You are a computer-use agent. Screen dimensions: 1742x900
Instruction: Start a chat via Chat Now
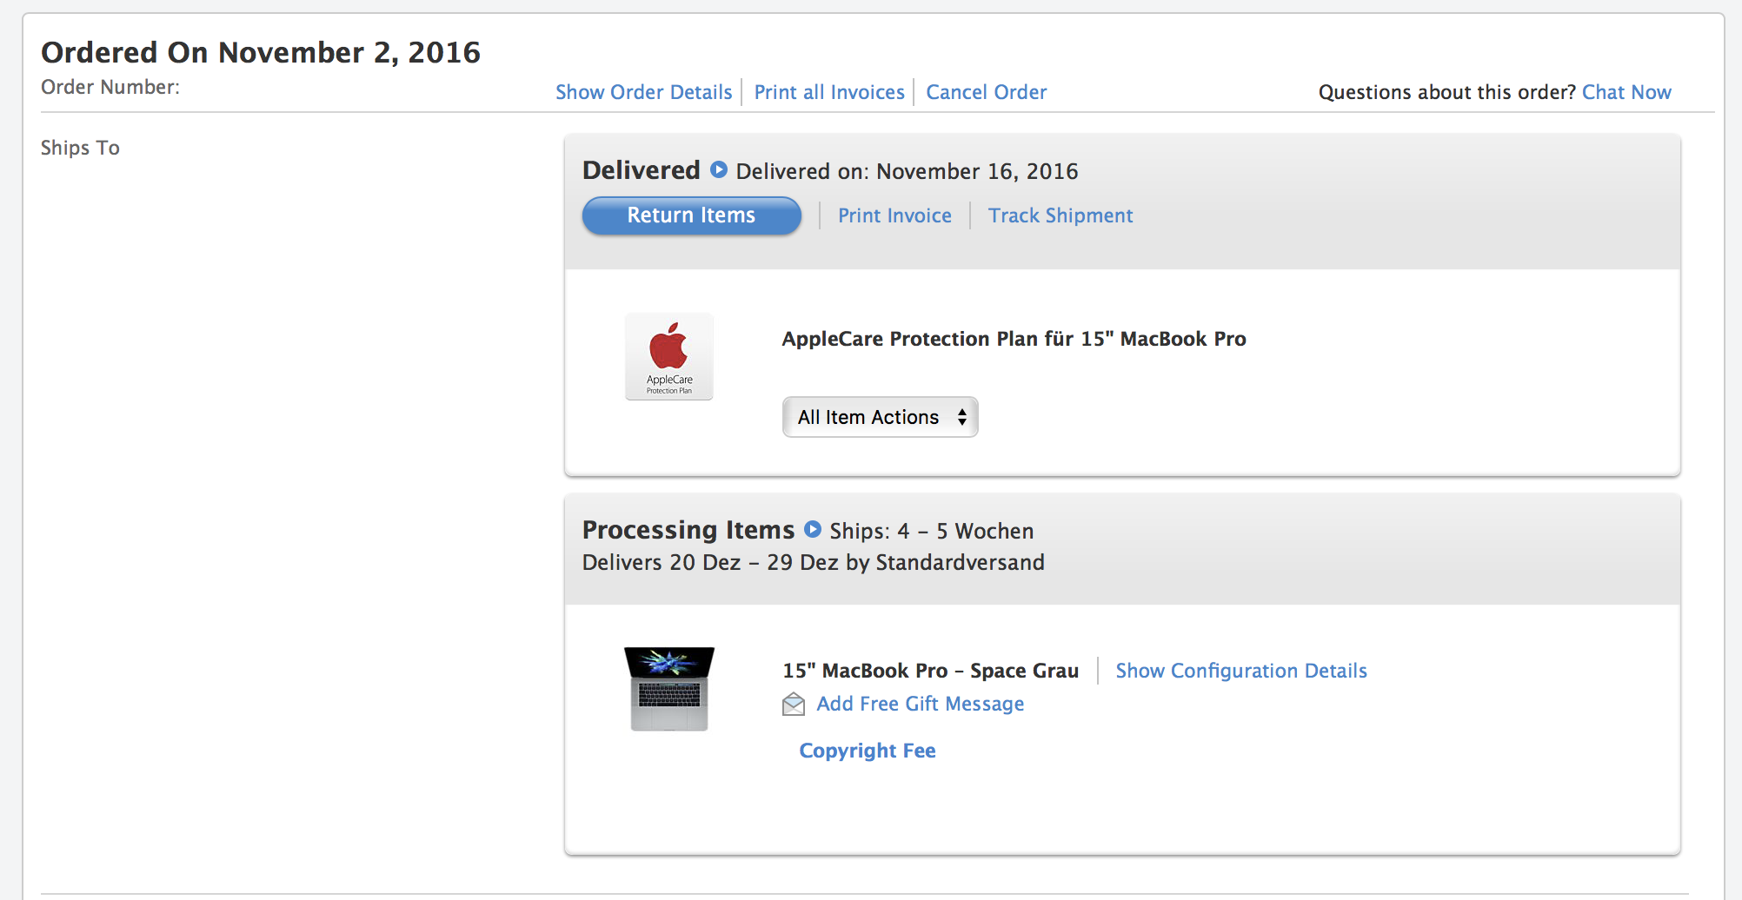1626,92
